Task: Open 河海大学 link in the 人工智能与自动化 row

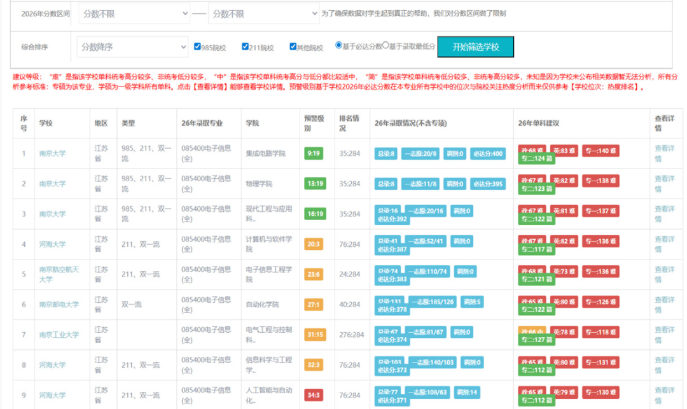Action: (x=53, y=395)
